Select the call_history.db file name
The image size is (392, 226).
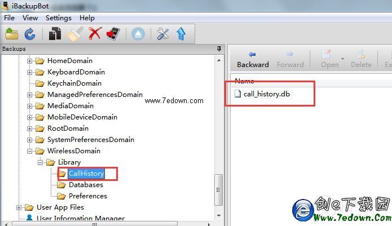pyautogui.click(x=266, y=94)
